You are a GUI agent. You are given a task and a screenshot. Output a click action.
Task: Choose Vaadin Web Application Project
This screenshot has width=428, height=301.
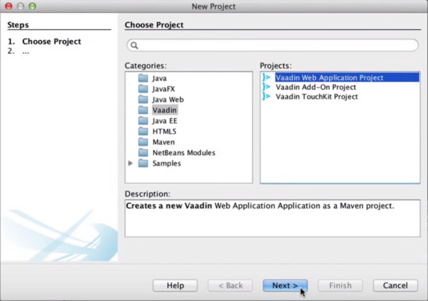click(x=347, y=78)
